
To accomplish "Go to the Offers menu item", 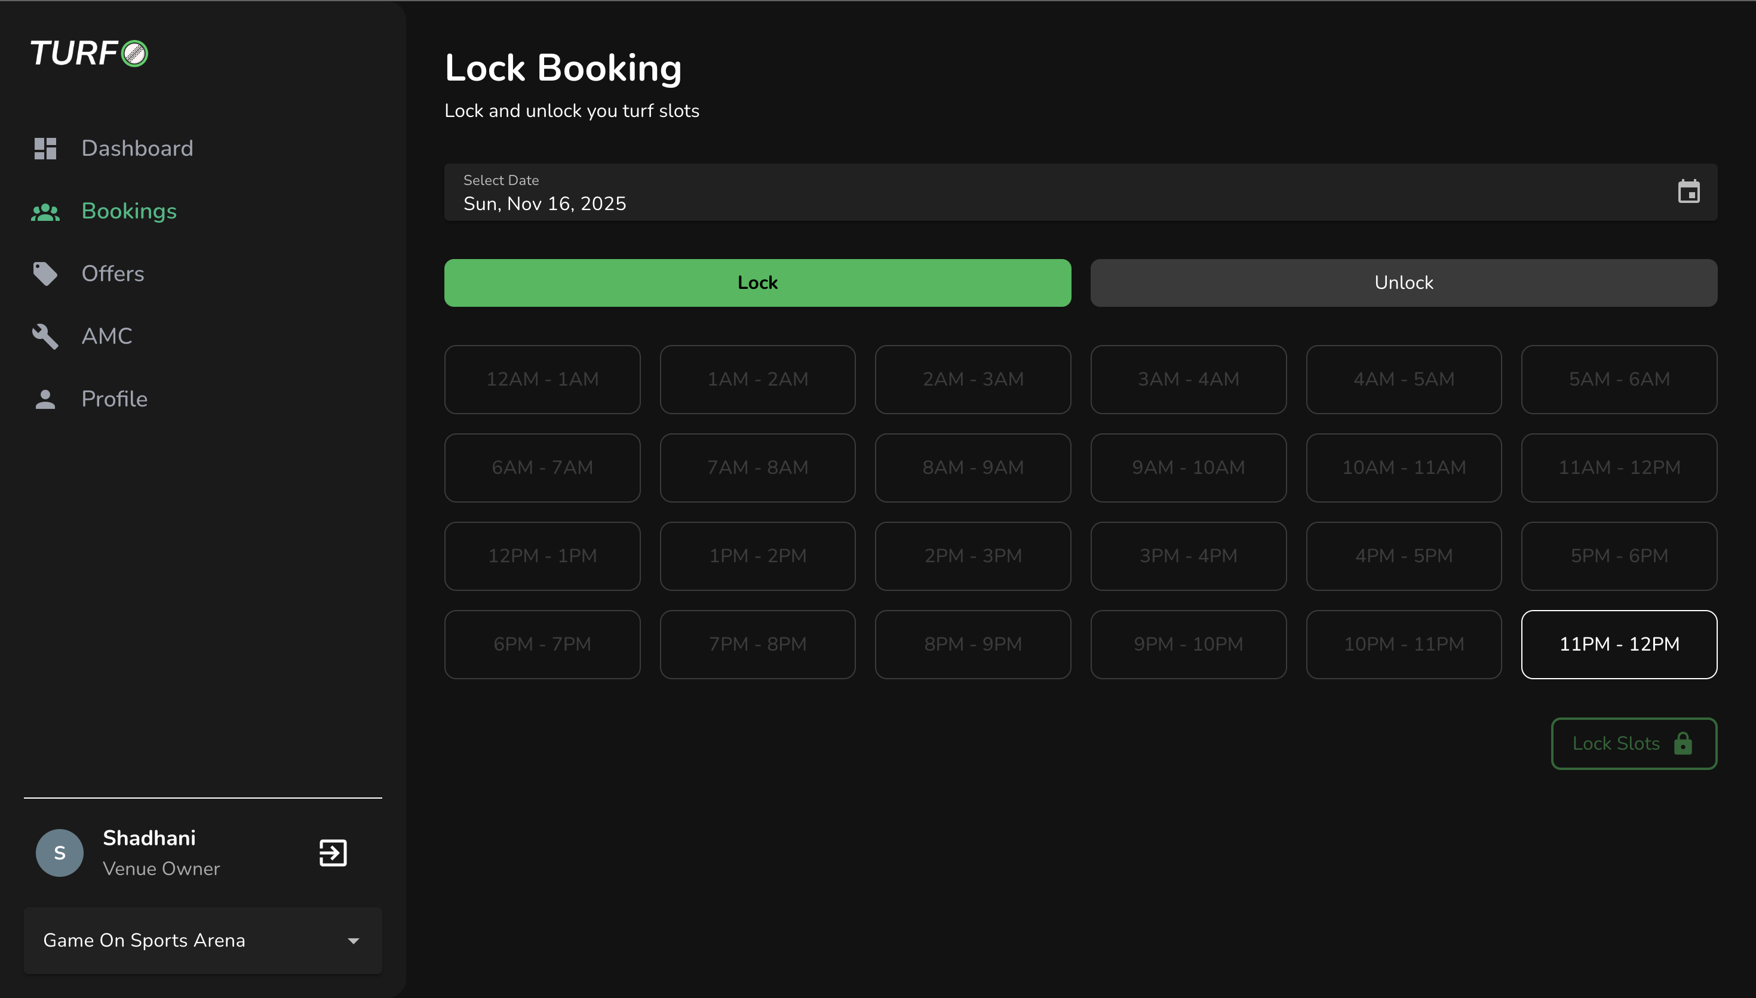I will point(112,273).
